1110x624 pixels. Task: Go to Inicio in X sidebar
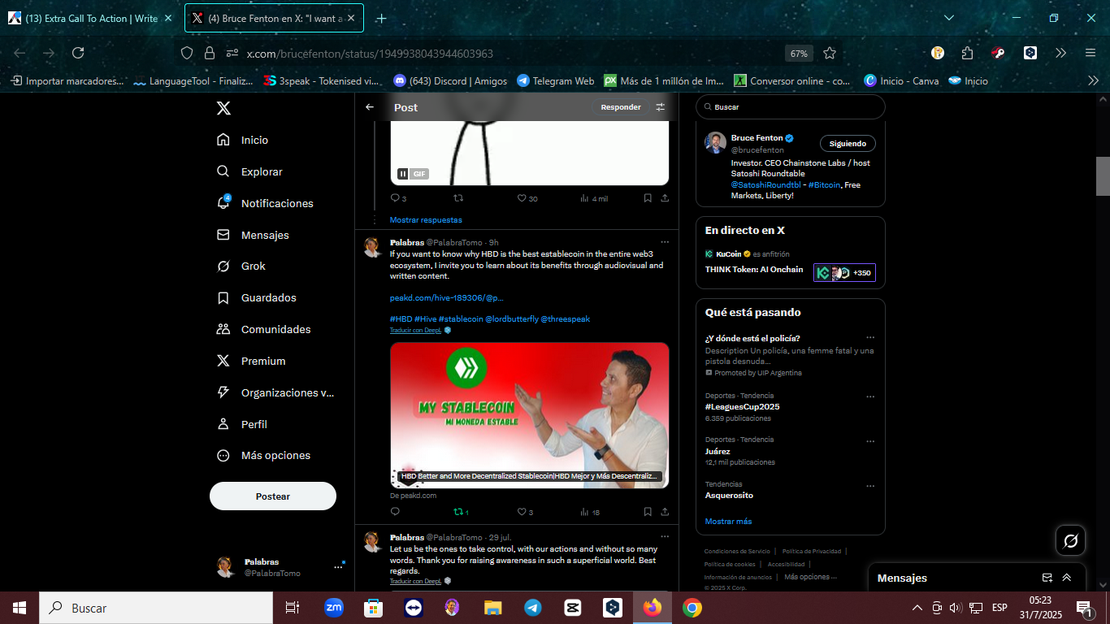pyautogui.click(x=242, y=140)
